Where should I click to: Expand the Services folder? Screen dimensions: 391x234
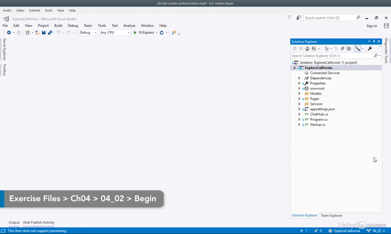coord(300,104)
